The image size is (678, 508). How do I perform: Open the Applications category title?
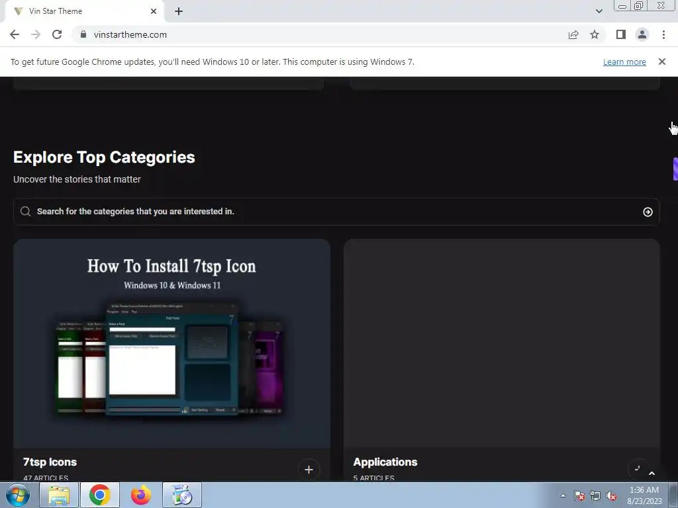point(385,462)
